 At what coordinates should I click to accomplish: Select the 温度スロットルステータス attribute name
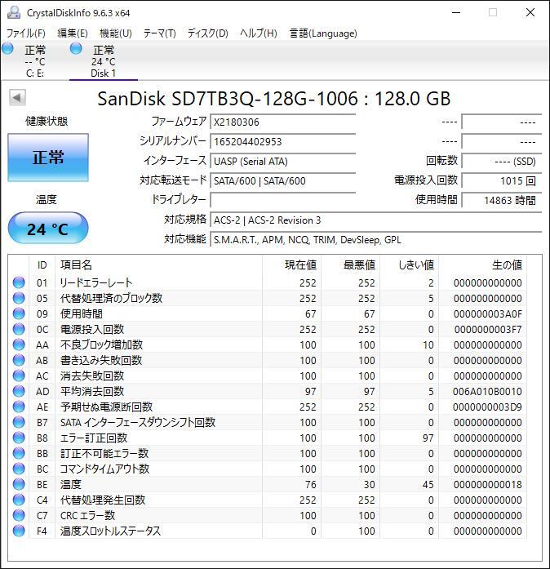pyautogui.click(x=111, y=531)
